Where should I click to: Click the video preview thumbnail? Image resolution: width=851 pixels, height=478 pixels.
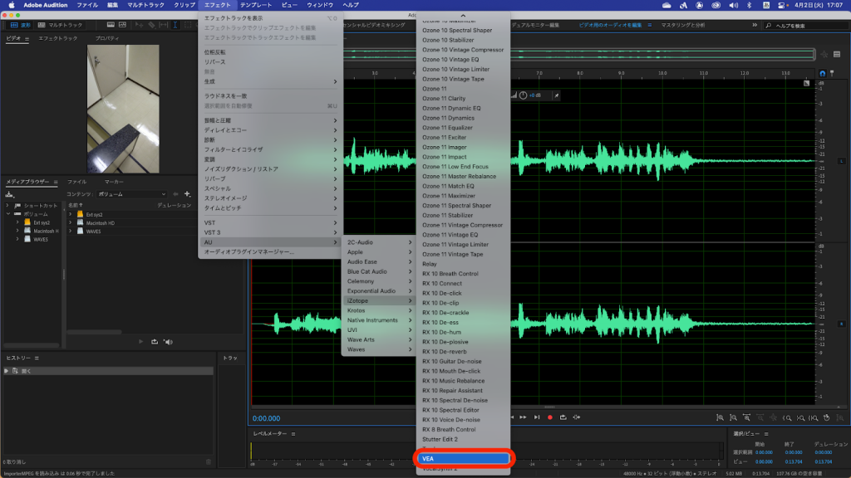click(123, 109)
